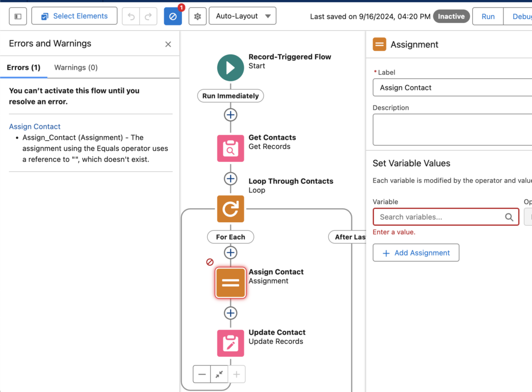Add element below Run Immediately
This screenshot has height=392, width=532.
tap(230, 115)
